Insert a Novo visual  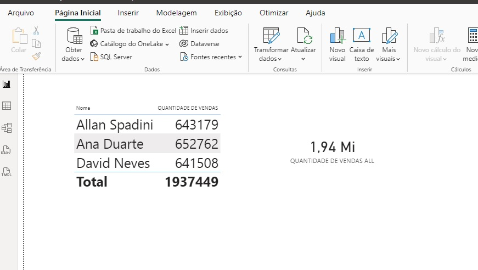337,44
